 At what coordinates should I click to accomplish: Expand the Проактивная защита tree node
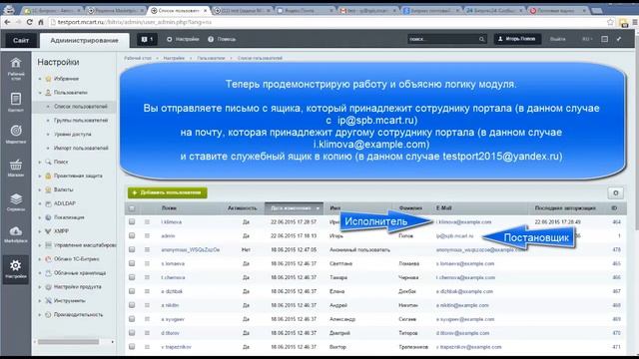click(x=40, y=176)
